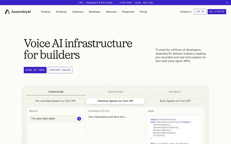This screenshot has width=231, height=144.
Task: Open the Developers menu
Action: (94, 12)
